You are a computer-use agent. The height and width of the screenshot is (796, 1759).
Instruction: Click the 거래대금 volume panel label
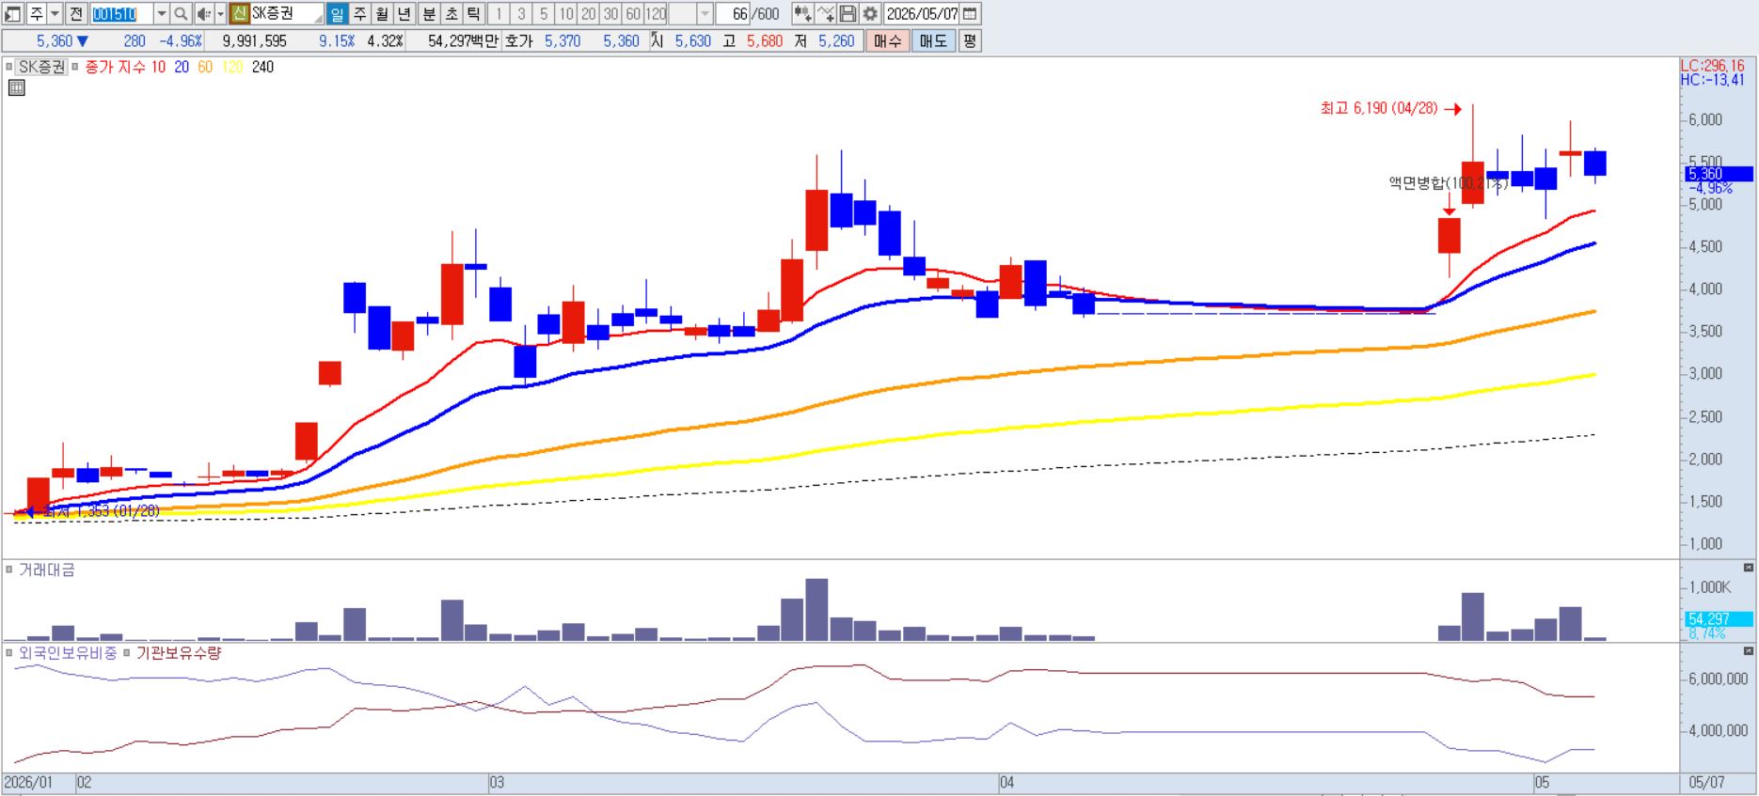pyautogui.click(x=47, y=570)
